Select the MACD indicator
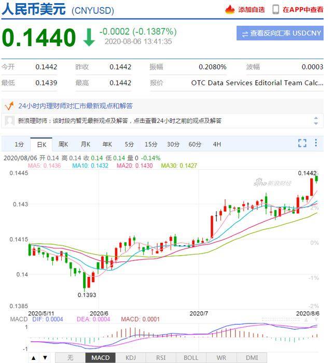 coord(101,358)
